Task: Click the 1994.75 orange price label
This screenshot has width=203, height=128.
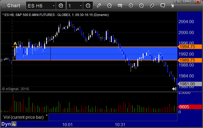Action: coord(190,47)
